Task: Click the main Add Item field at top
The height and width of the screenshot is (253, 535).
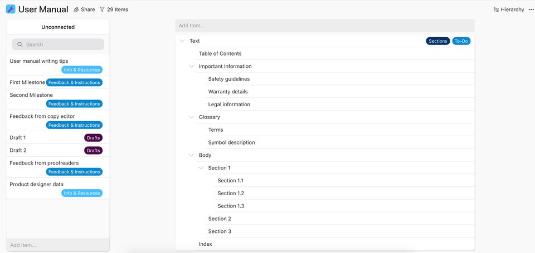Action: pos(325,26)
